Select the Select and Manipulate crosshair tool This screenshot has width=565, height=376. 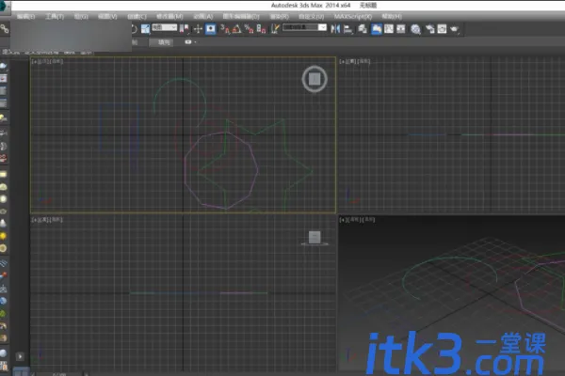point(198,29)
